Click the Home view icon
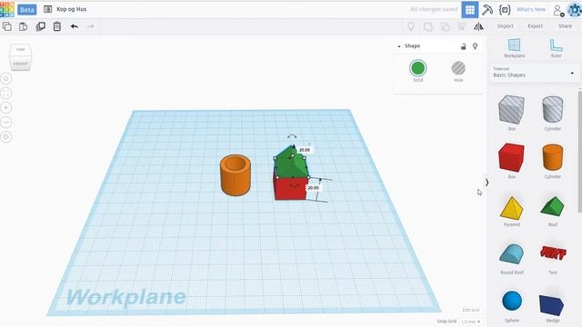The width and height of the screenshot is (582, 327). [6, 79]
